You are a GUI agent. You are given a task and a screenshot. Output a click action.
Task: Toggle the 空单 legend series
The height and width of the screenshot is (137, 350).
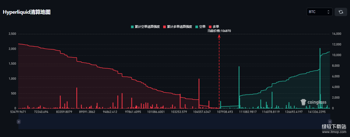coord(200,27)
